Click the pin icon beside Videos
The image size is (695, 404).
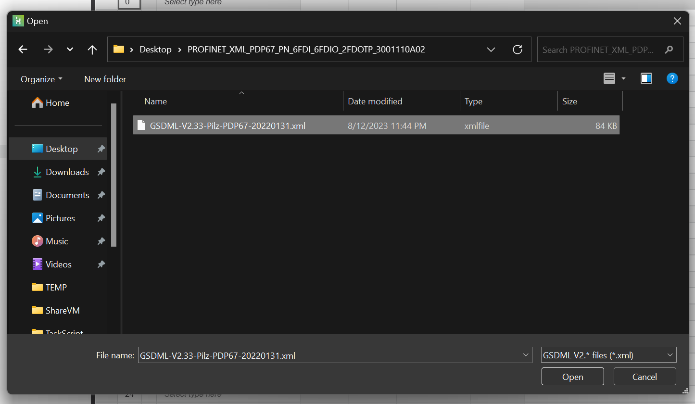pos(101,265)
